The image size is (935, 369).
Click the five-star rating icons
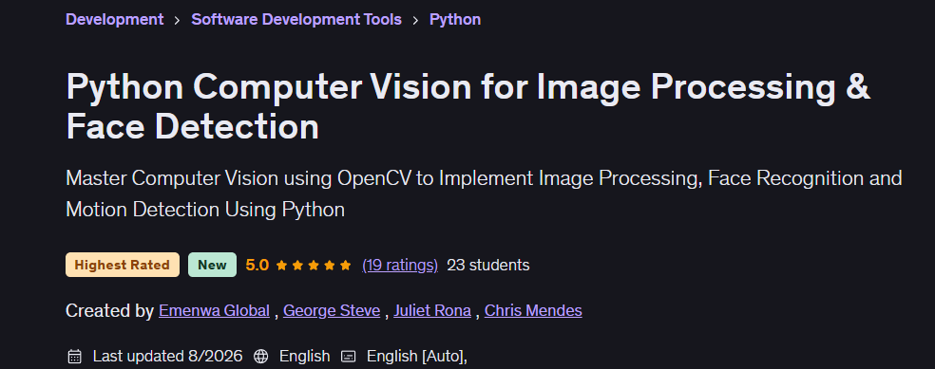pos(314,266)
